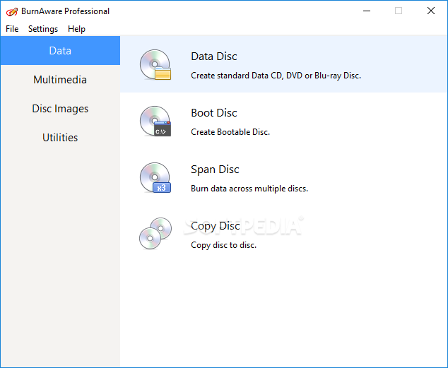Click the Data Disc icon with folder
448x368 pixels.
pyautogui.click(x=155, y=64)
